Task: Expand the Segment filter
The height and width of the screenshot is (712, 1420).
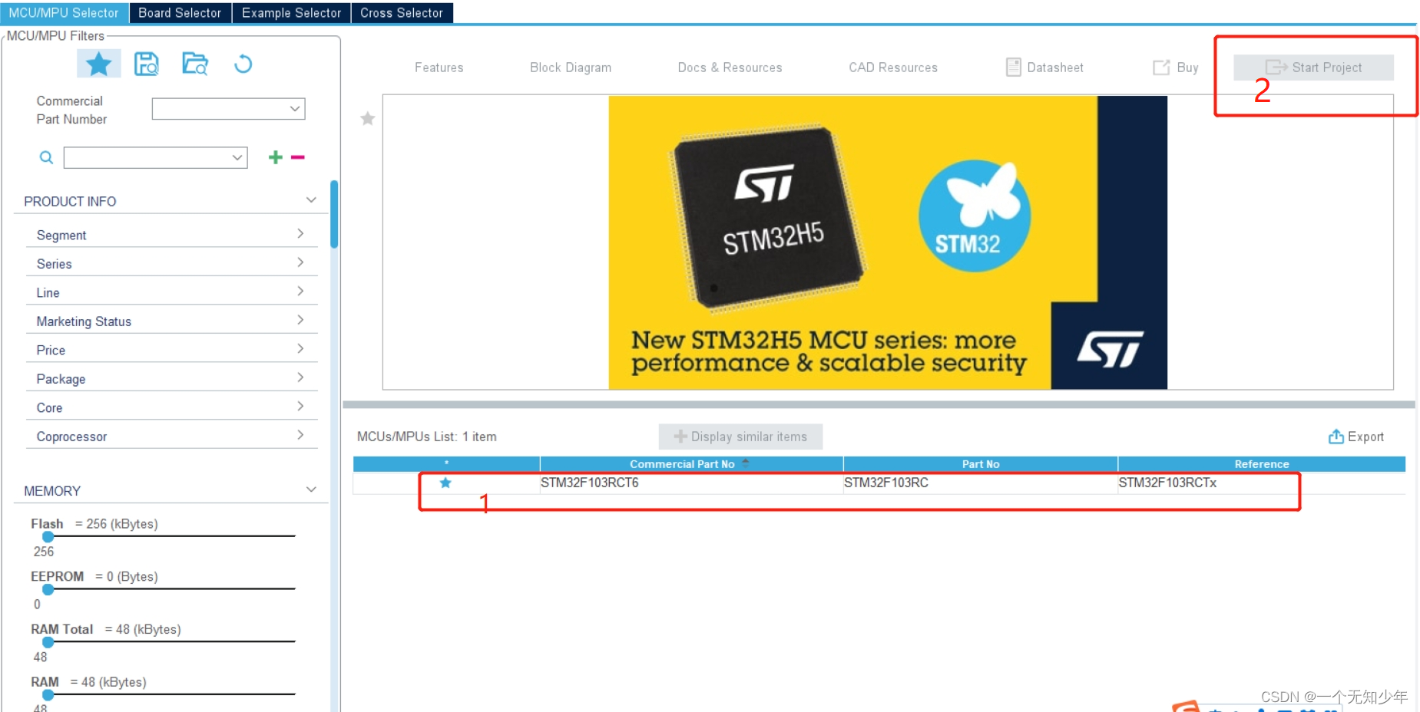Action: pos(300,233)
